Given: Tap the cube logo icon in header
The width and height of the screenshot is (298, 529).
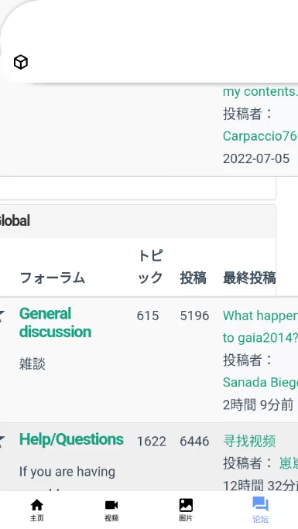Looking at the screenshot, I should click(21, 62).
